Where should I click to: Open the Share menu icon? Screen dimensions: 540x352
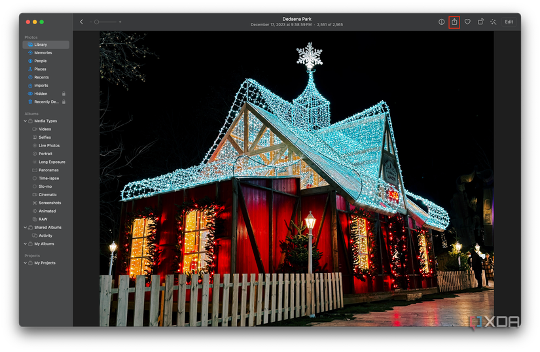(454, 22)
